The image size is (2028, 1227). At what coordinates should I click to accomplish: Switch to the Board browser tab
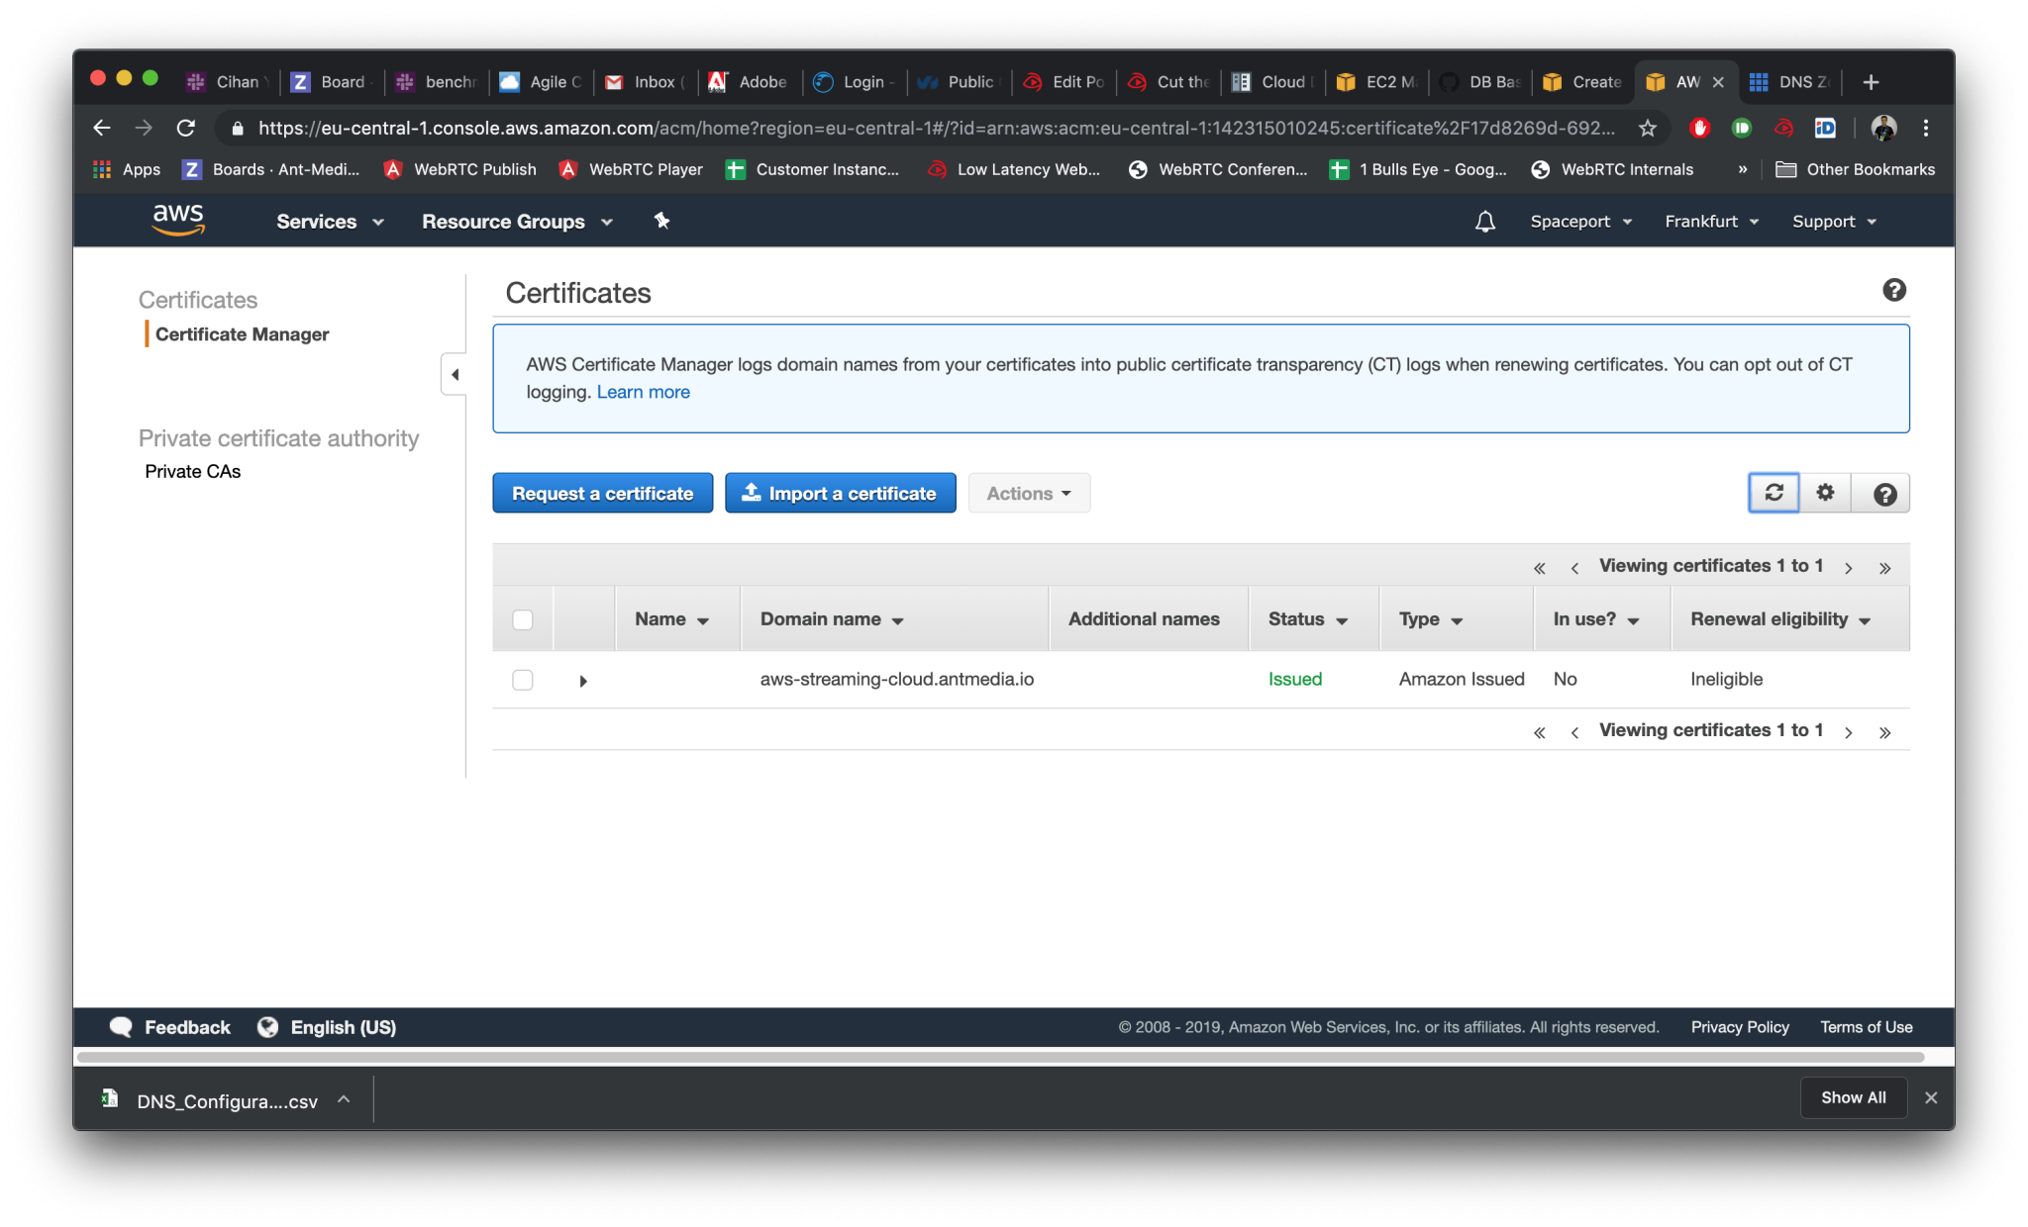click(x=331, y=82)
